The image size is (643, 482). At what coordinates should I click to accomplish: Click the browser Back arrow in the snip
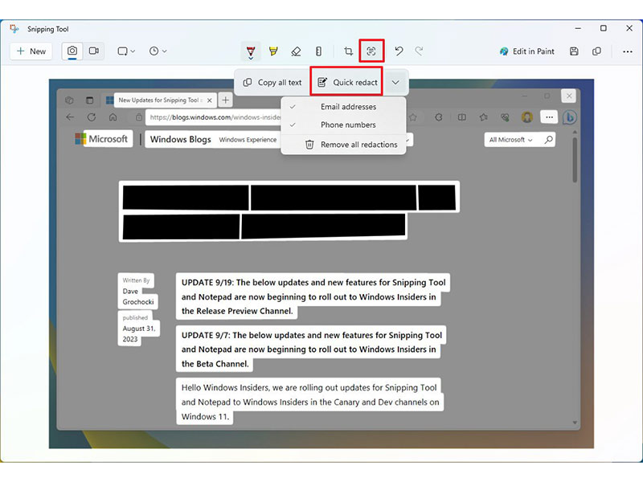coord(70,117)
